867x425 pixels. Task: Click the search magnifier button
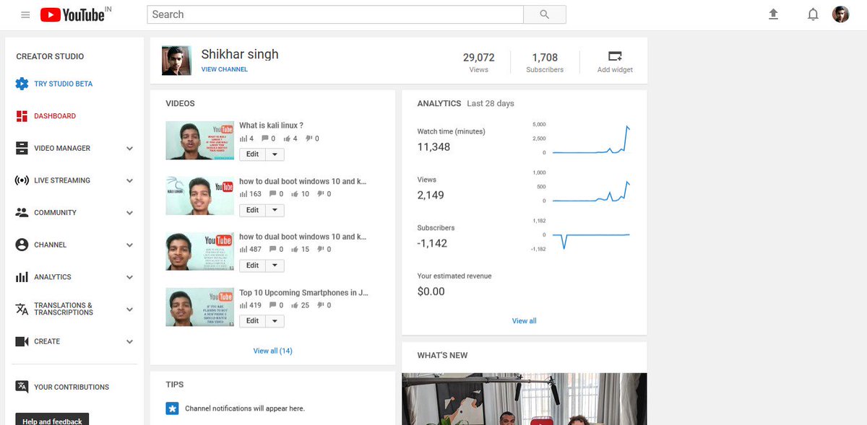tap(545, 14)
